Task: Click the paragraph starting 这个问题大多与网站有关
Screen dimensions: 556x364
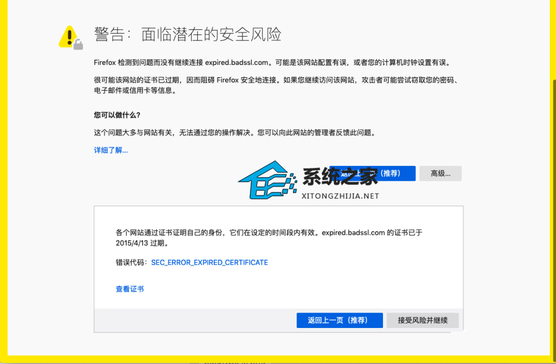Action: (x=235, y=133)
